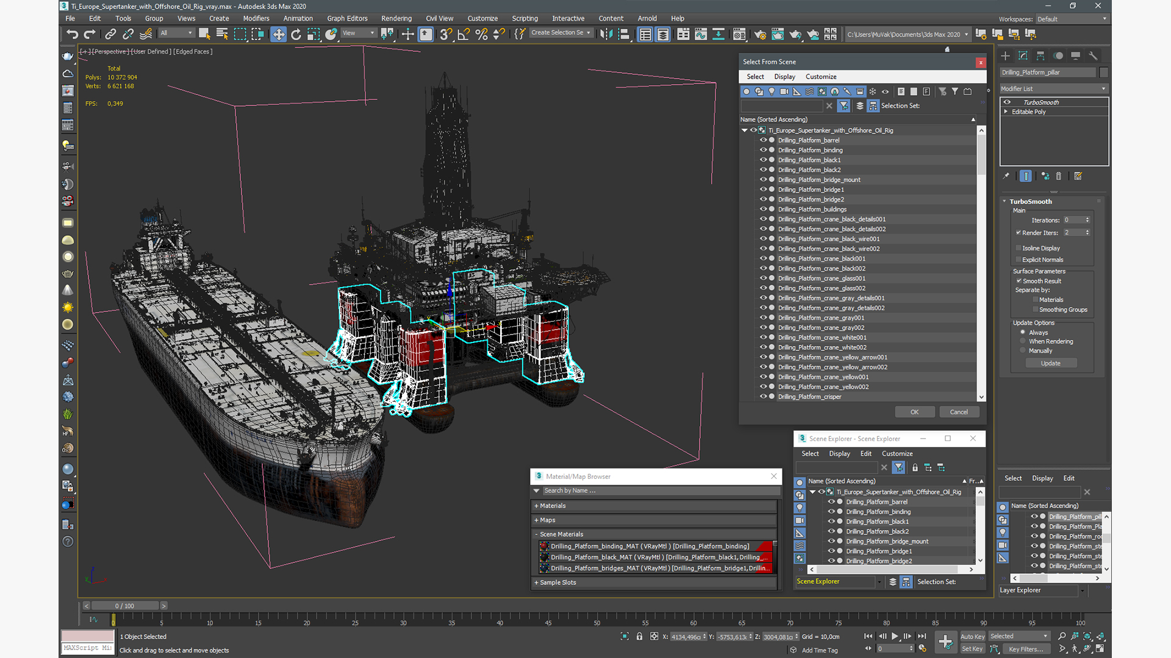This screenshot has height=658, width=1171.
Task: Click the object color swatch beside name field
Action: (x=1103, y=73)
